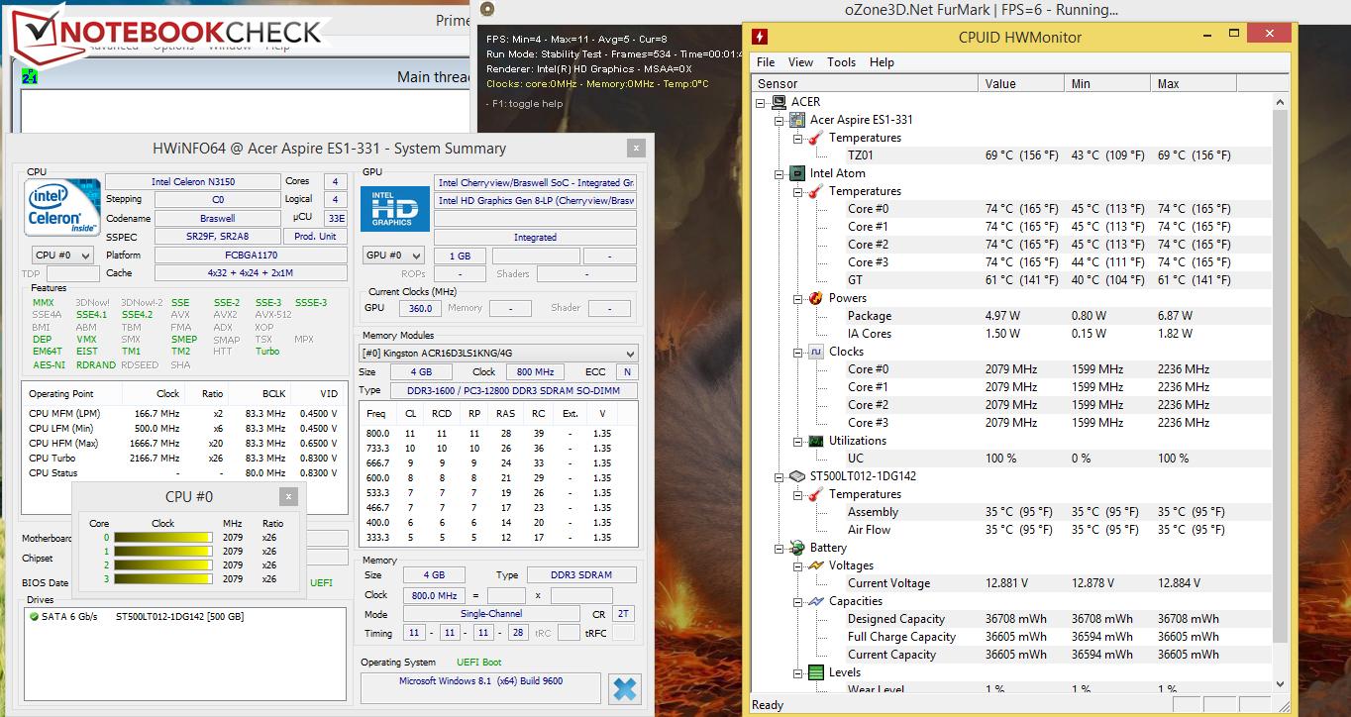Viewport: 1351px width, 717px height.
Task: Click the HWMonitor lightning app icon in title bar
Action: click(x=760, y=37)
